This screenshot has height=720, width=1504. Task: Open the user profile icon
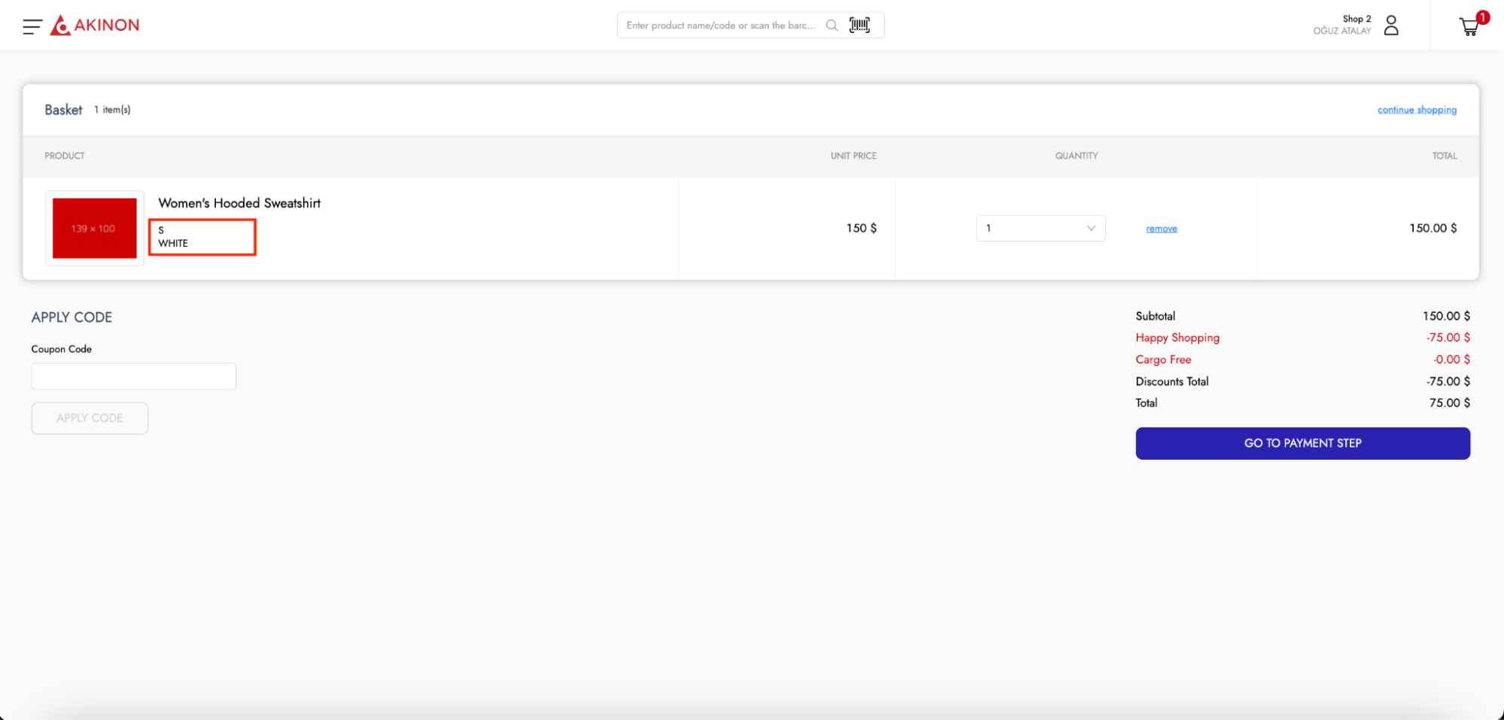tap(1391, 26)
